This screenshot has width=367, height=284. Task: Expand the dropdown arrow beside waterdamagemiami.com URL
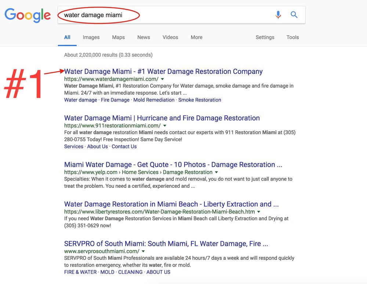pos(163,79)
